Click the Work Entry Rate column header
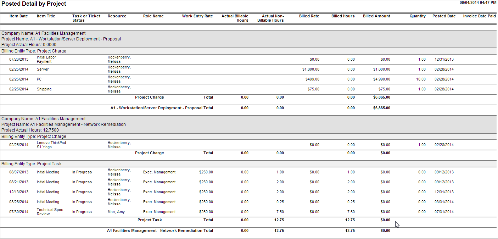Screen dimensions: 498x239 pos(197,16)
